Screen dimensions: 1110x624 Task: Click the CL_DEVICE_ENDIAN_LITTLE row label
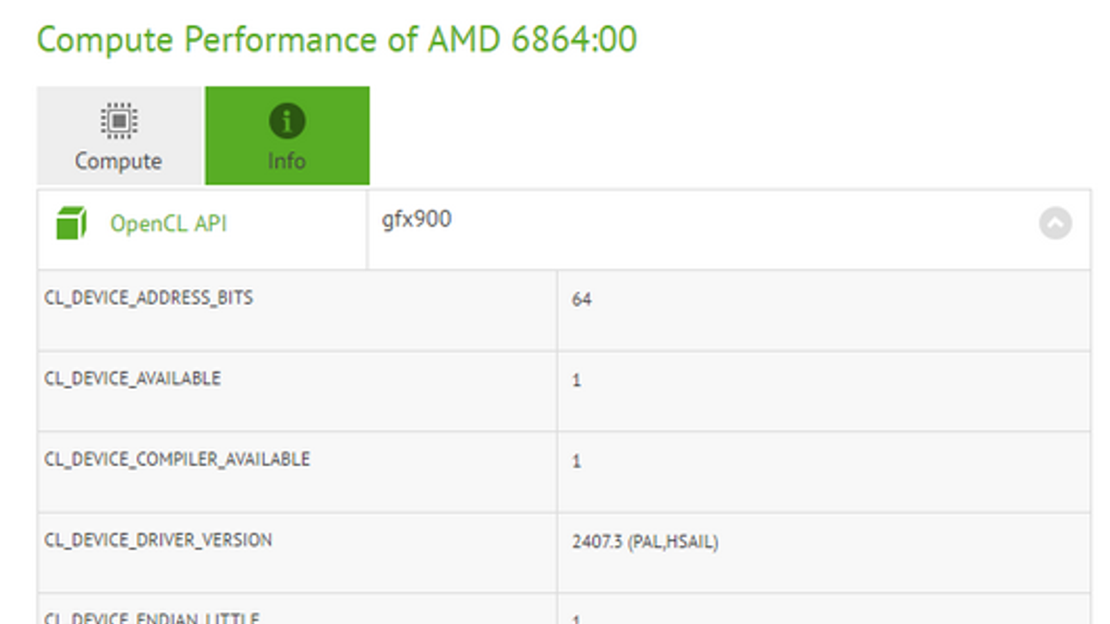(x=151, y=617)
